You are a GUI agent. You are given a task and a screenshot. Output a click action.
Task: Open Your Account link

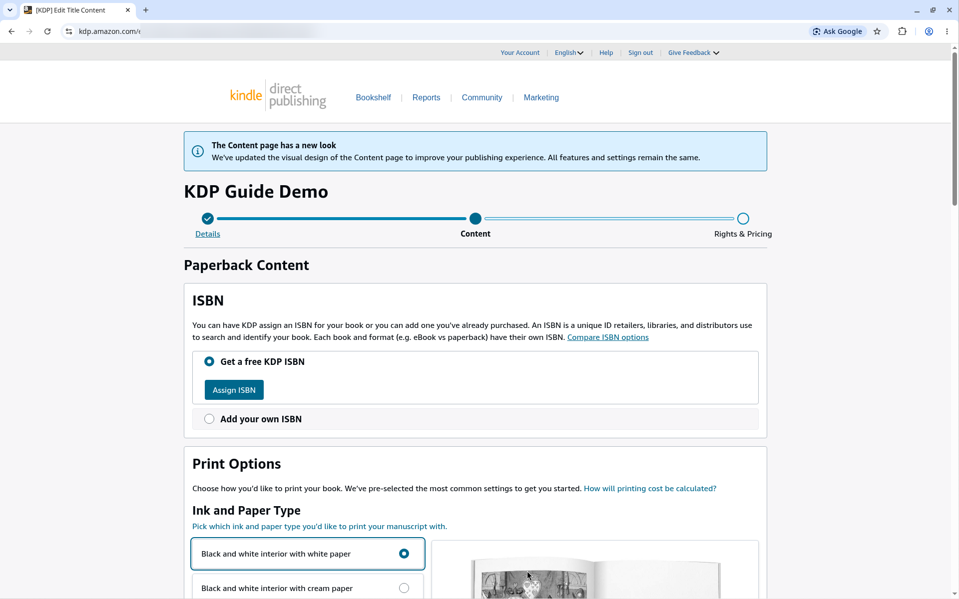click(520, 53)
